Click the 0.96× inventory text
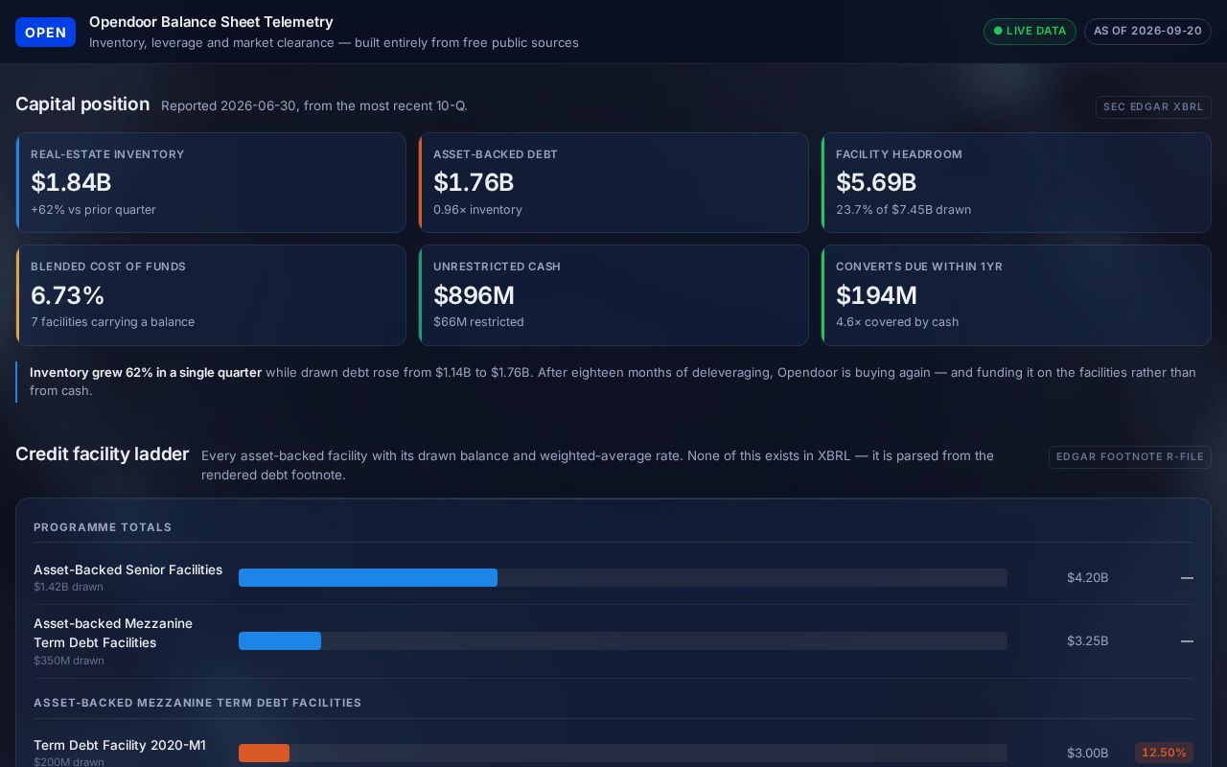 (x=477, y=210)
